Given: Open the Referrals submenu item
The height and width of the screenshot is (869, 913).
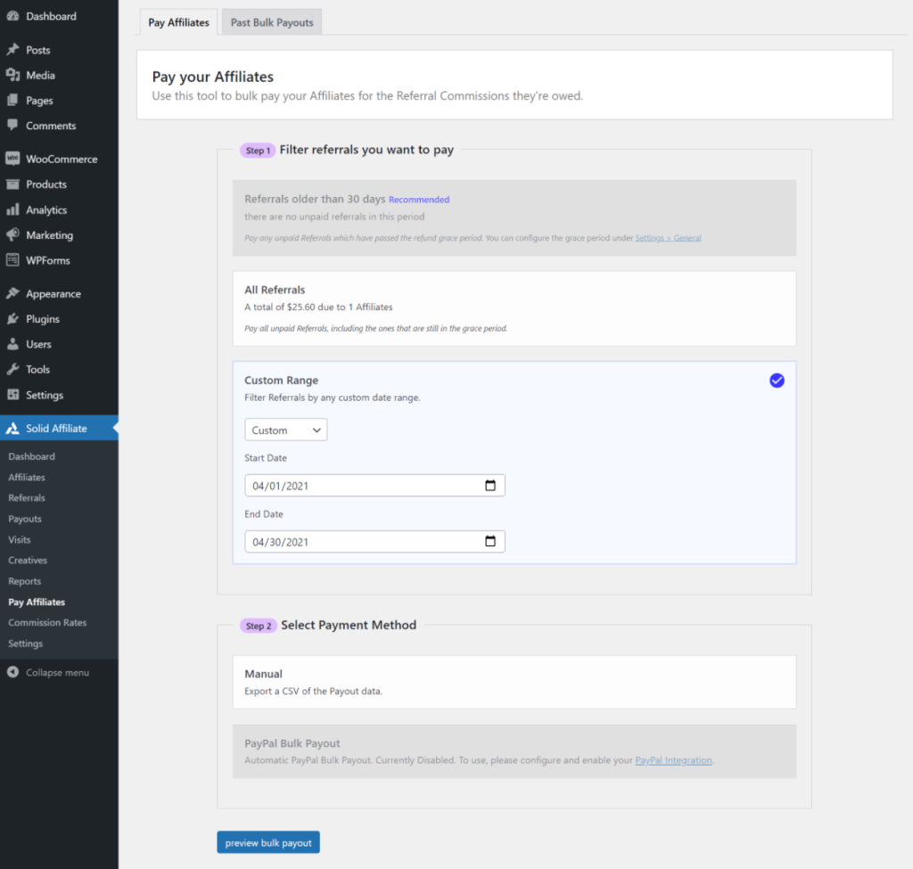Looking at the screenshot, I should 27,497.
